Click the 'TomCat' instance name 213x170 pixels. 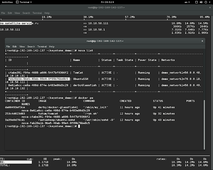[x=78, y=73]
